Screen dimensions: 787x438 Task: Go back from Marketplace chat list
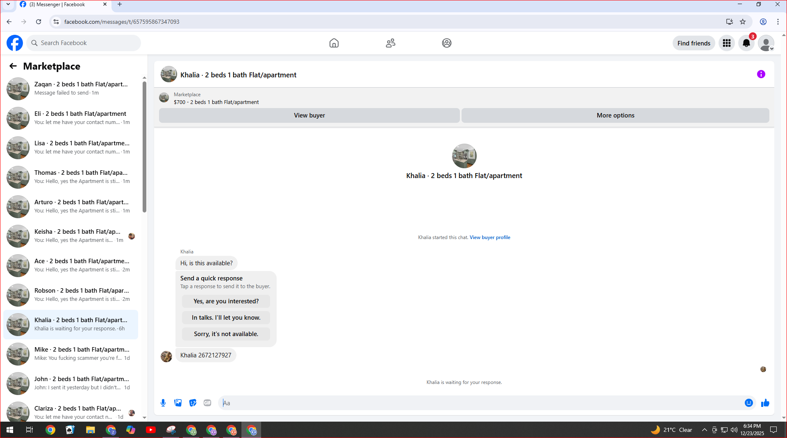click(13, 66)
